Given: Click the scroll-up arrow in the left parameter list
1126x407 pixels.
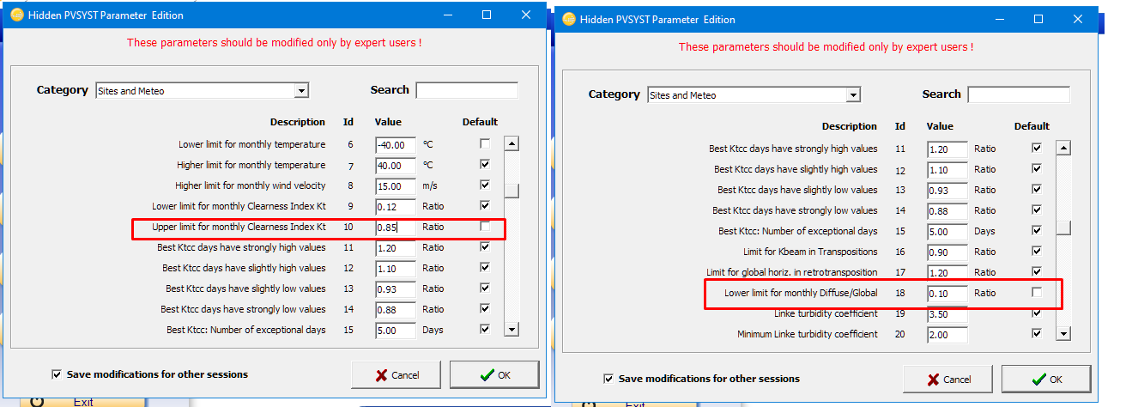Looking at the screenshot, I should pos(512,145).
